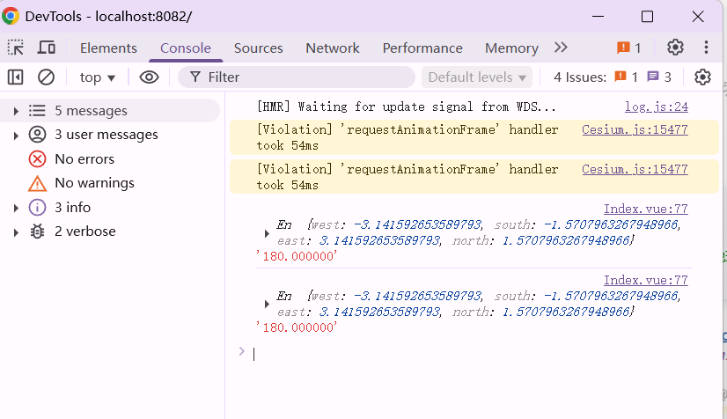Open the Performance tab

tap(422, 48)
